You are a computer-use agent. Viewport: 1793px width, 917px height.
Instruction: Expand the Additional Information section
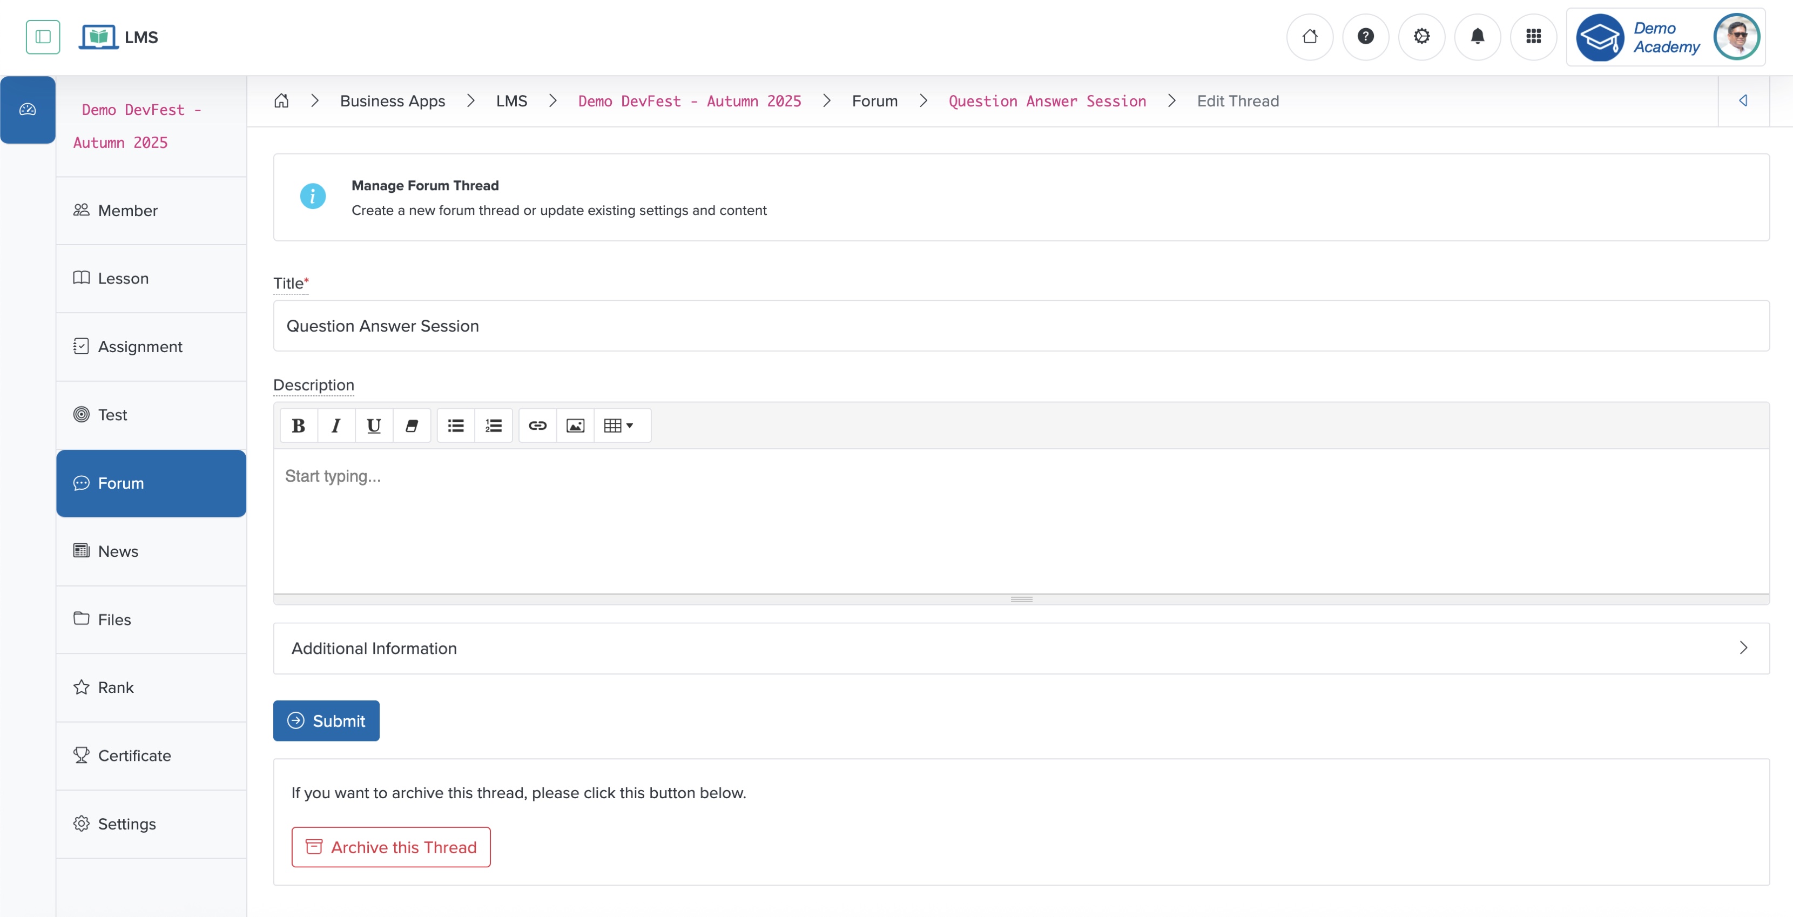point(1743,648)
